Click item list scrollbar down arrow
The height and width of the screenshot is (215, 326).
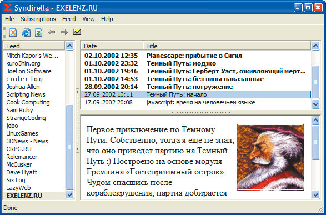pyautogui.click(x=315, y=104)
